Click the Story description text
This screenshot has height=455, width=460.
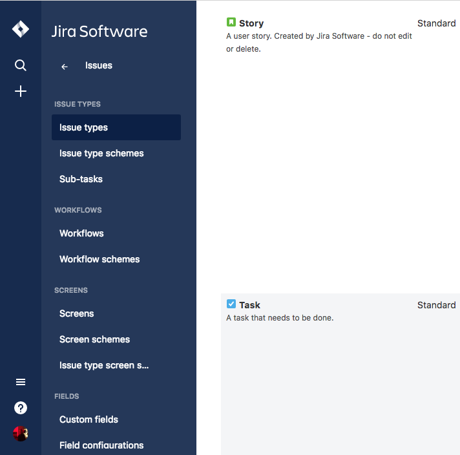[319, 43]
